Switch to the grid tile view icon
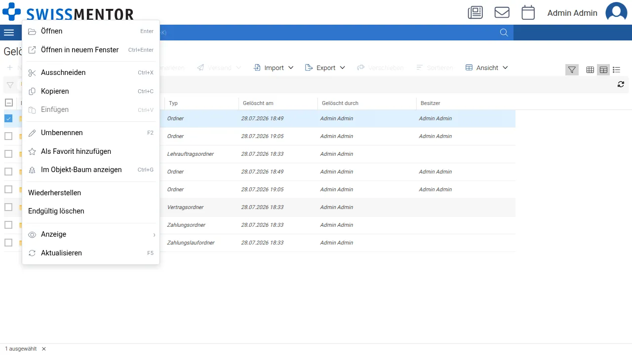The height and width of the screenshot is (355, 632). [590, 70]
